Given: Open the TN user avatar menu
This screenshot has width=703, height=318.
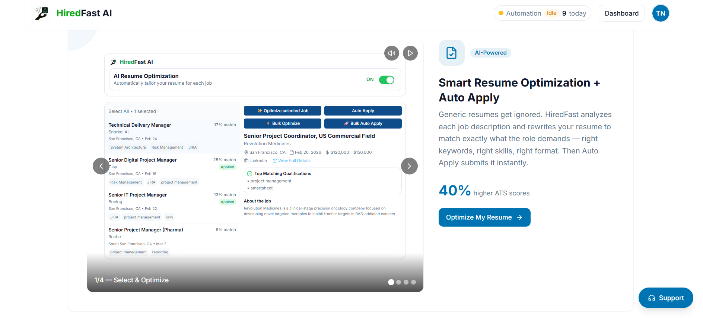Looking at the screenshot, I should tap(661, 13).
